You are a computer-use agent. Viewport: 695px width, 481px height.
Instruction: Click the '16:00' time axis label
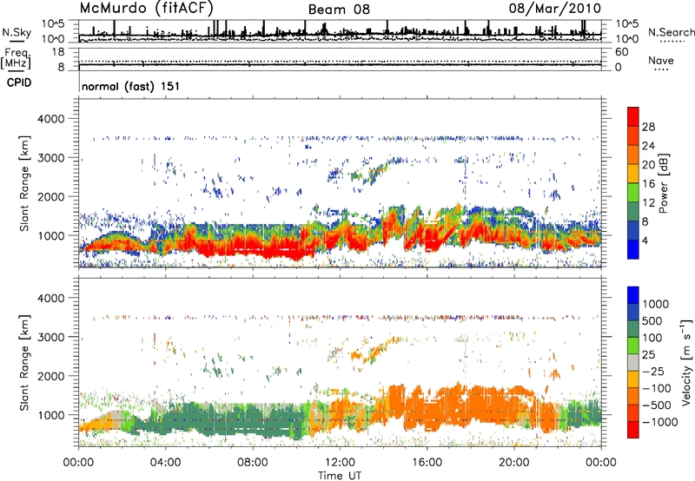click(427, 463)
